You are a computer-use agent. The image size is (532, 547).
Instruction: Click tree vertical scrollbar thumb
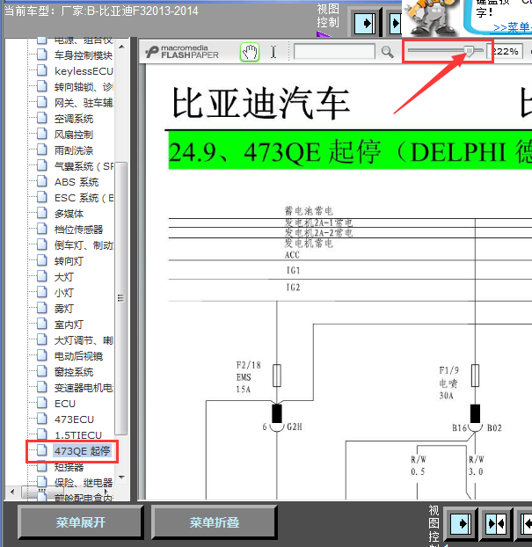point(120,298)
